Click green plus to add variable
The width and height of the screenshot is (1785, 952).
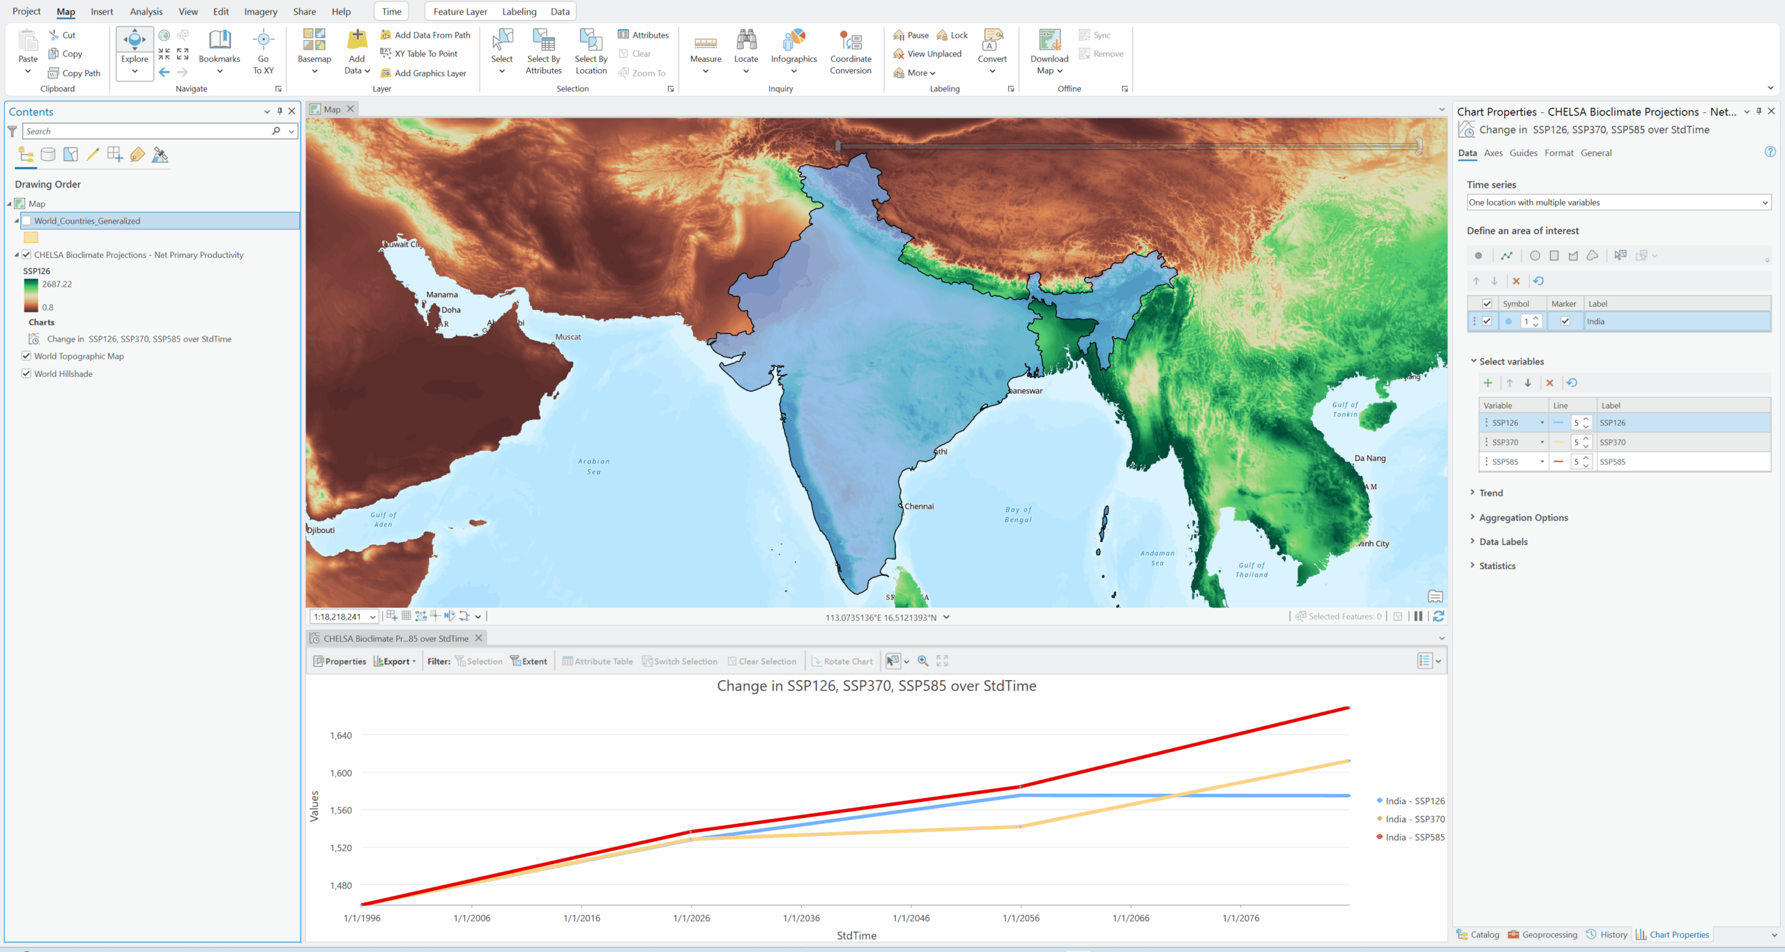[x=1488, y=383]
